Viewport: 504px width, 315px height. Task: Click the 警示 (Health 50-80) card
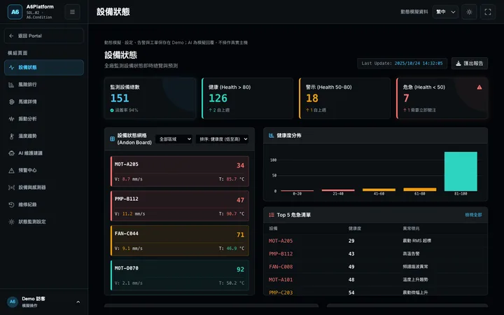click(x=344, y=99)
